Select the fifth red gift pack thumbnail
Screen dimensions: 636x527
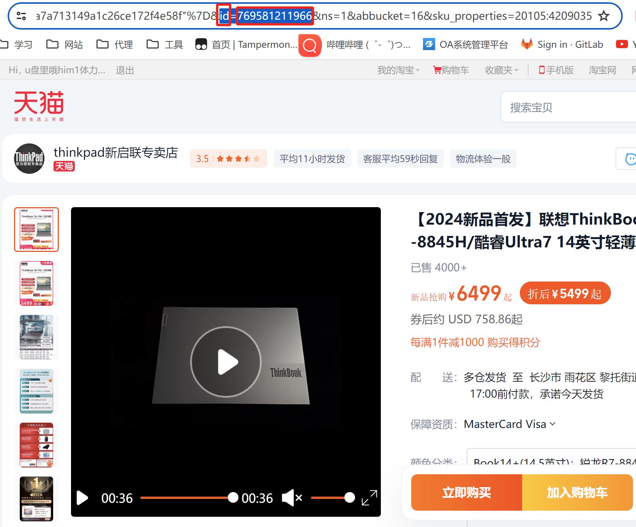(x=36, y=445)
